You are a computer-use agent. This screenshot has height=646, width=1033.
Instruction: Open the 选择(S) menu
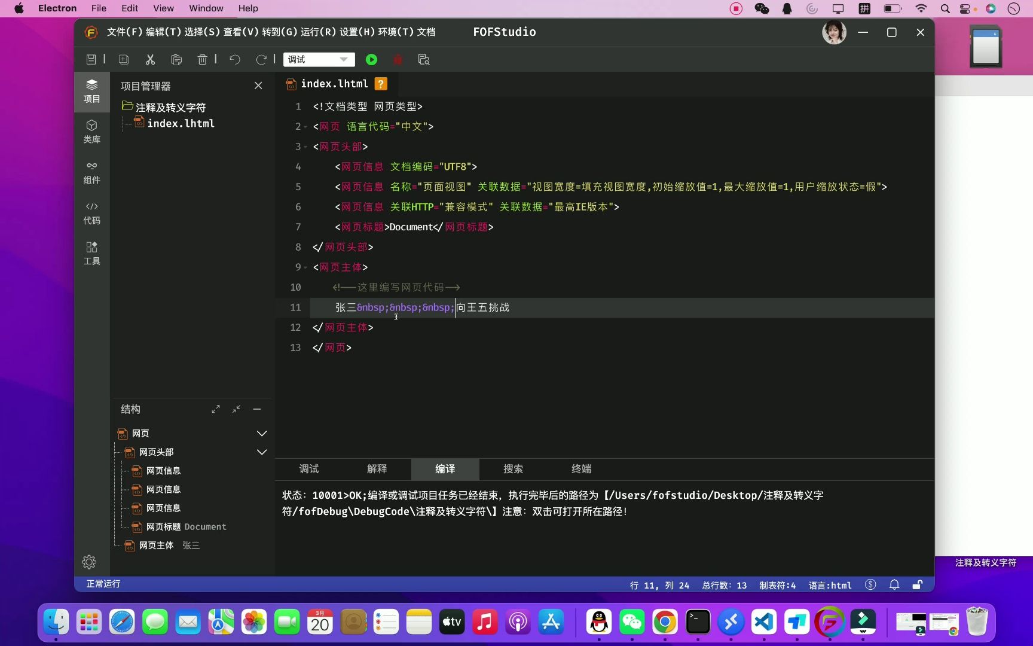pyautogui.click(x=203, y=32)
